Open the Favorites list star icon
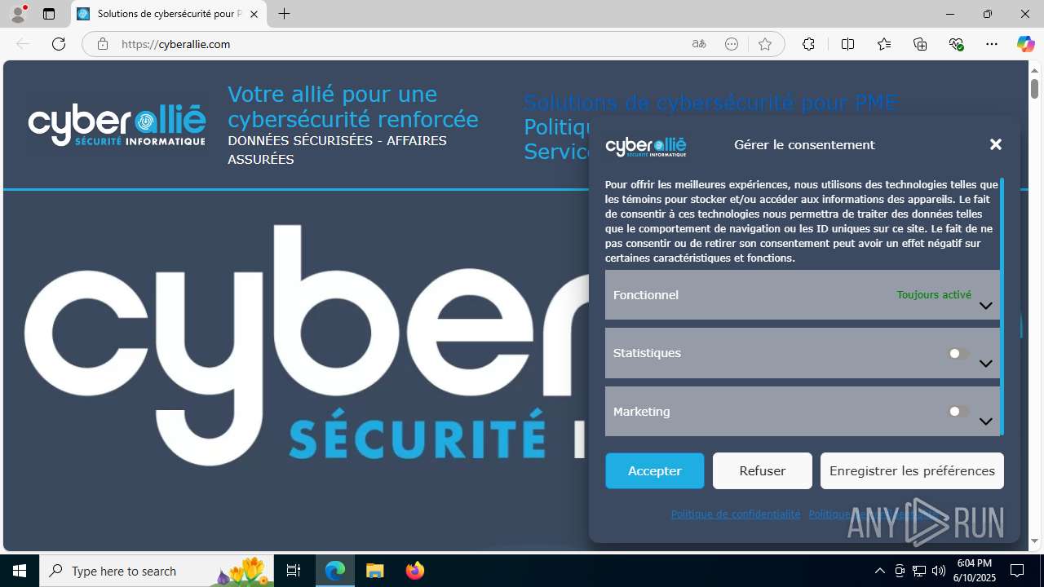The width and height of the screenshot is (1044, 587). click(x=884, y=44)
